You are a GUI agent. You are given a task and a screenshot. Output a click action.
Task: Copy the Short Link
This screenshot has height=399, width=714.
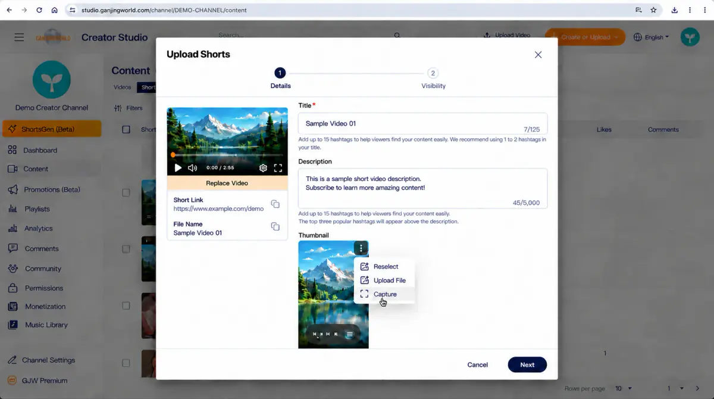pos(275,204)
